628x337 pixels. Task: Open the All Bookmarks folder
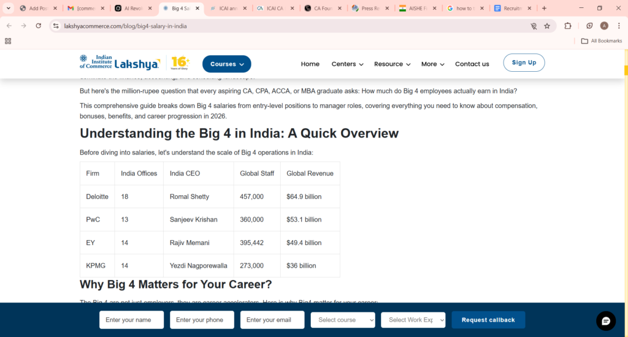(601, 41)
